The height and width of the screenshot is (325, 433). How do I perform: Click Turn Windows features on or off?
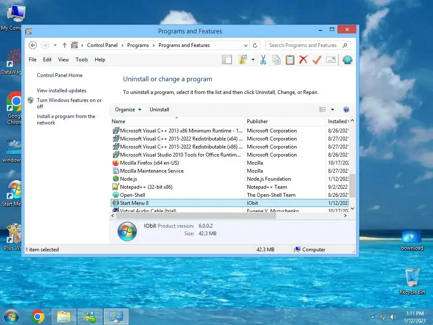point(69,103)
